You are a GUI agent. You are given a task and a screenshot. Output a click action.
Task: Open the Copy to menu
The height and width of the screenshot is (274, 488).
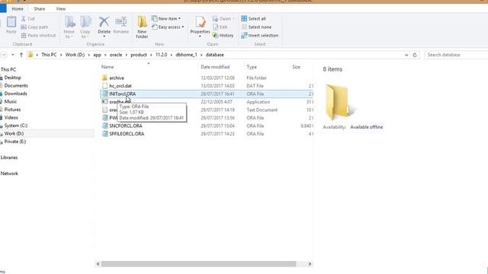click(85, 27)
